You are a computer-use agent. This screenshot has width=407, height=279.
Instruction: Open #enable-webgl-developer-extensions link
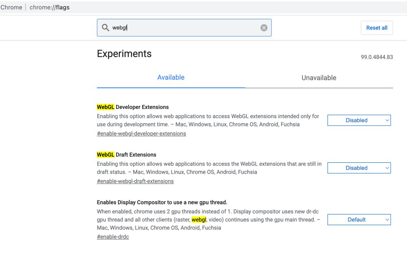[141, 134]
